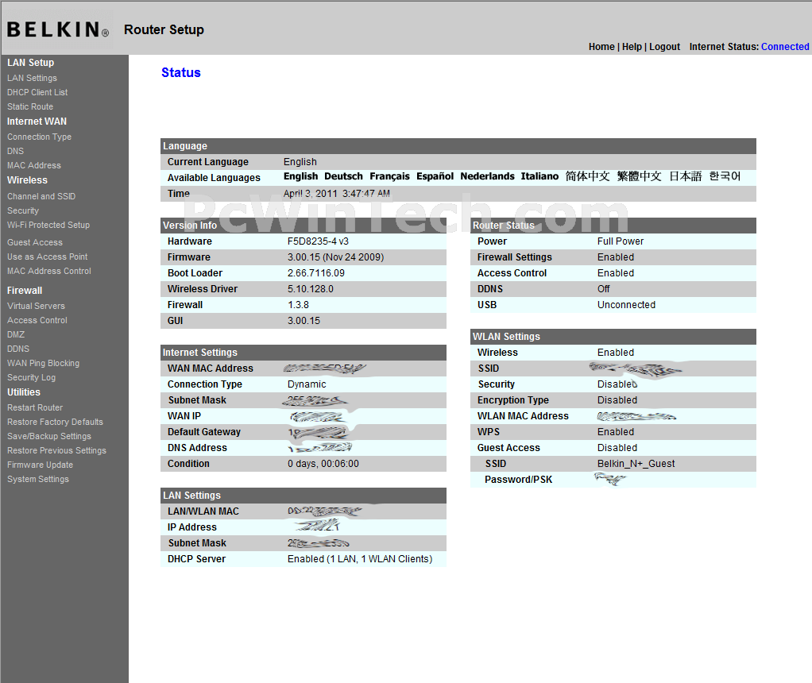View the Security Log
The height and width of the screenshot is (683, 812).
pos(32,378)
